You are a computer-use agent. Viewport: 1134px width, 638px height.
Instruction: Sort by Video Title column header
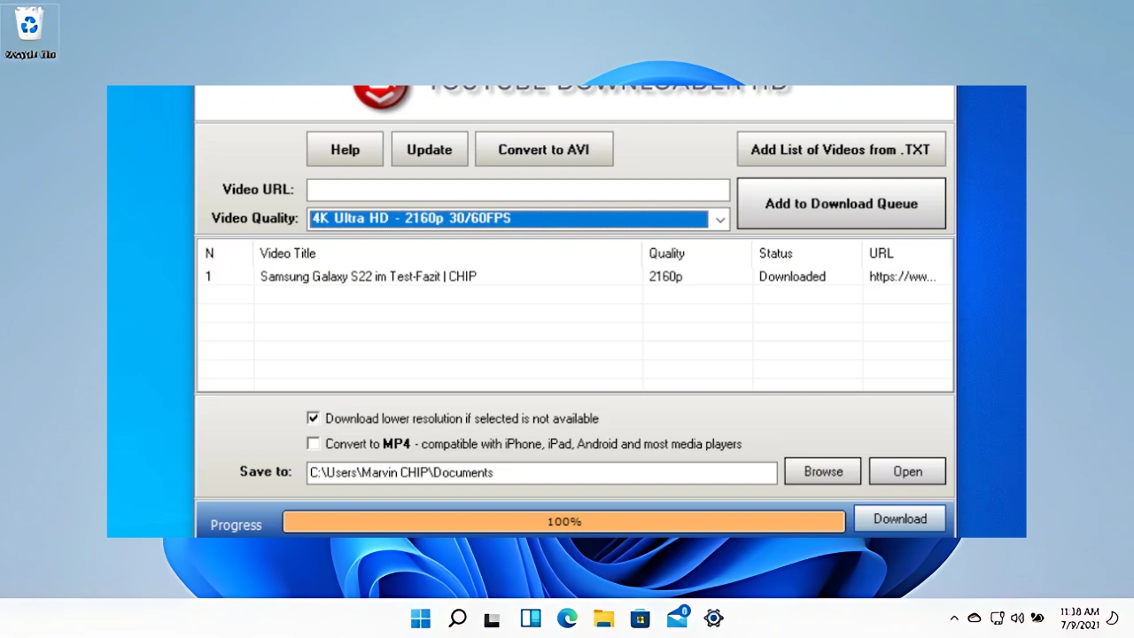tap(447, 253)
